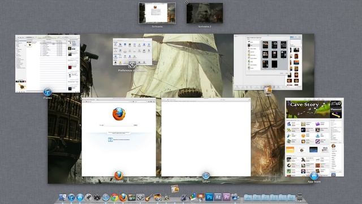Screen dimensions: 362x204
Task: Bring the iTunes window to front
Action: pyautogui.click(x=48, y=63)
